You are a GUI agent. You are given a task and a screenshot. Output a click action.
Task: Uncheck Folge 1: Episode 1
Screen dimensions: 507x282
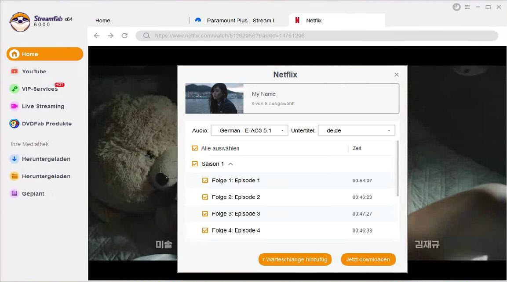point(205,180)
